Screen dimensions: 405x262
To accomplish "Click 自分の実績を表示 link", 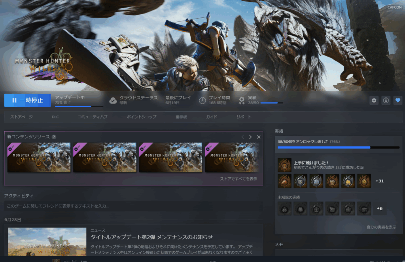I will 381,227.
